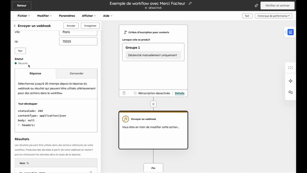Open the Détails link on trigger card
This screenshot has height=173, width=307.
[x=179, y=93]
